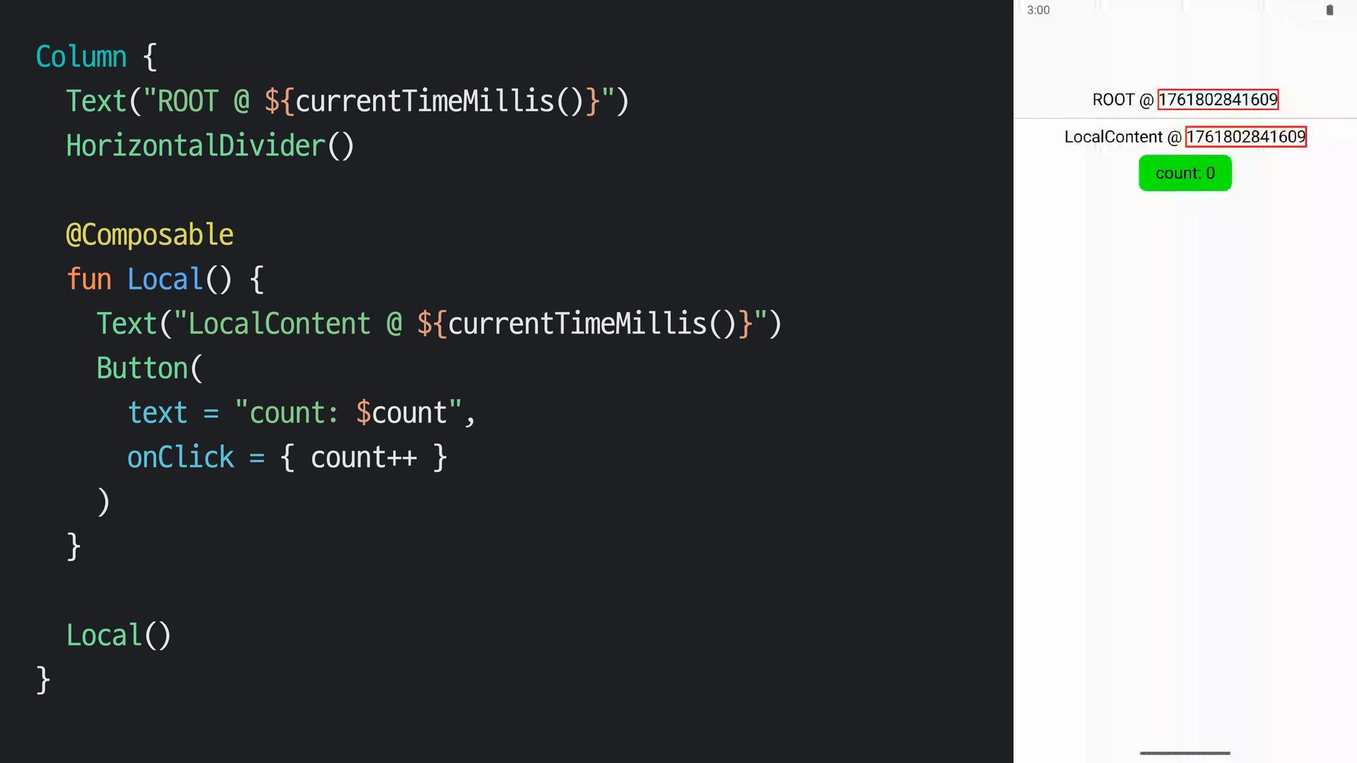Click the fun Local() declaration

tap(165, 279)
